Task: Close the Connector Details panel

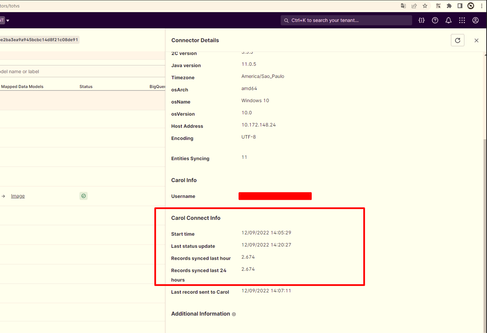Action: pos(476,40)
